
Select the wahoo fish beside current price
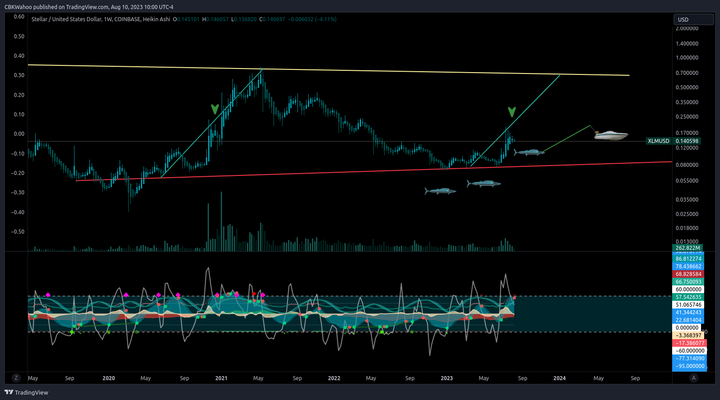[529, 152]
